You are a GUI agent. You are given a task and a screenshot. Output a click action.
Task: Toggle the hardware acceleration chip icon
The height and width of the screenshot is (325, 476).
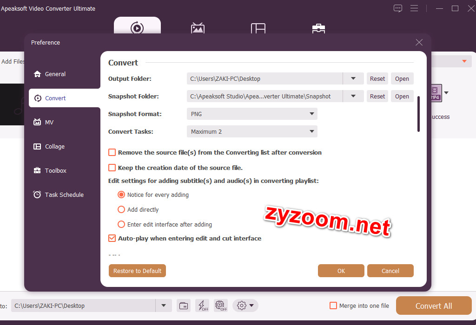[x=221, y=305]
